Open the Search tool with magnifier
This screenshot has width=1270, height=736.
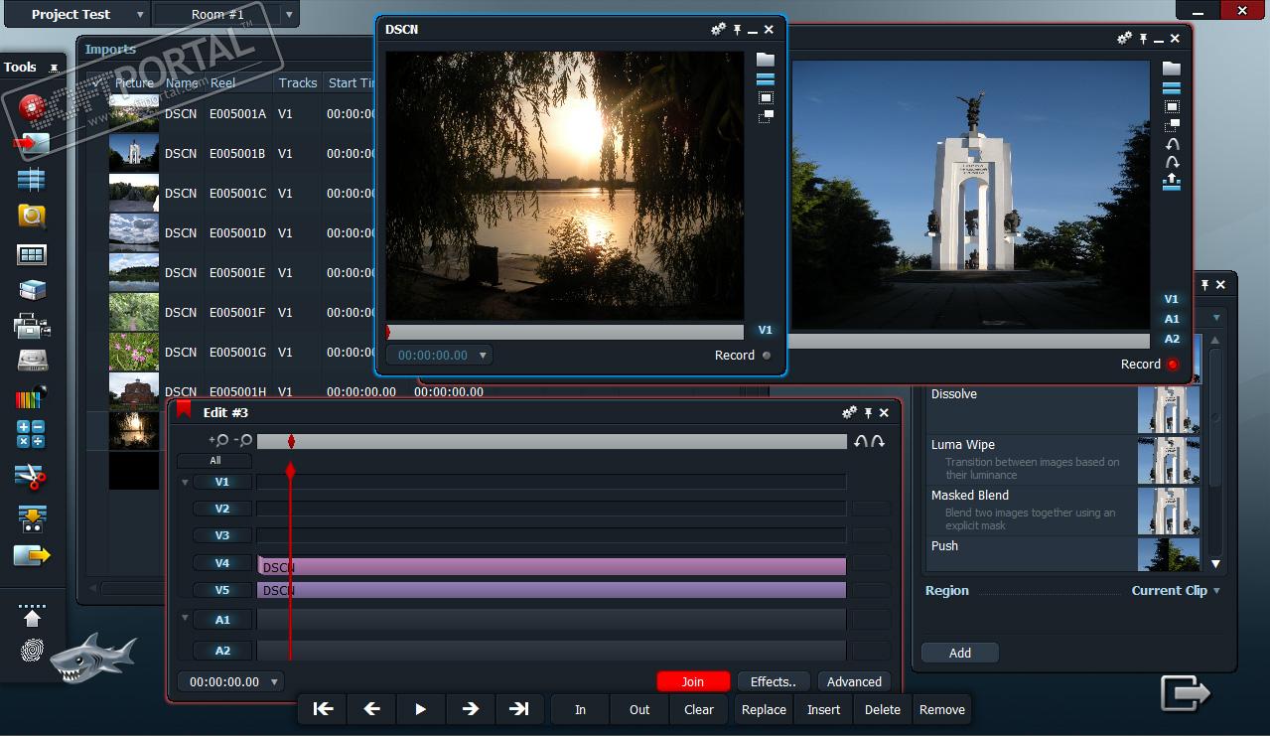coord(32,216)
